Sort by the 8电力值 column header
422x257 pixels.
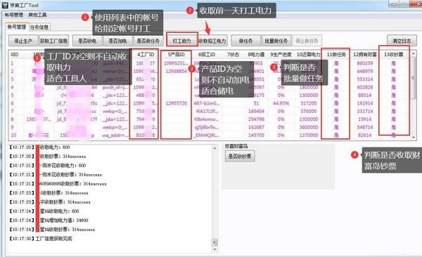(256, 55)
